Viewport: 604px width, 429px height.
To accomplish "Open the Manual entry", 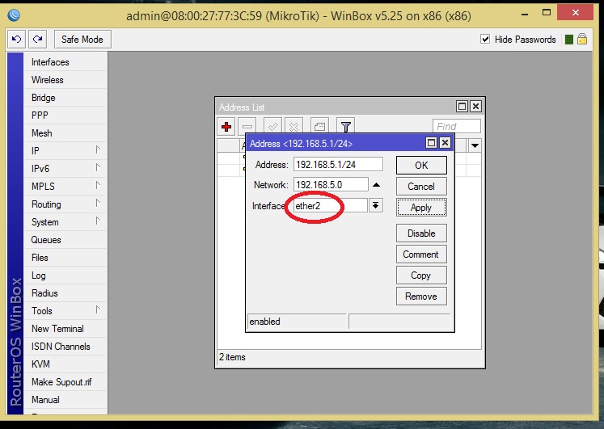I will point(65,399).
